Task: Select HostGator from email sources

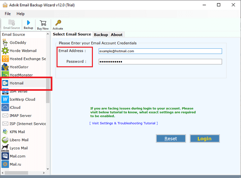Action: [x=19, y=67]
